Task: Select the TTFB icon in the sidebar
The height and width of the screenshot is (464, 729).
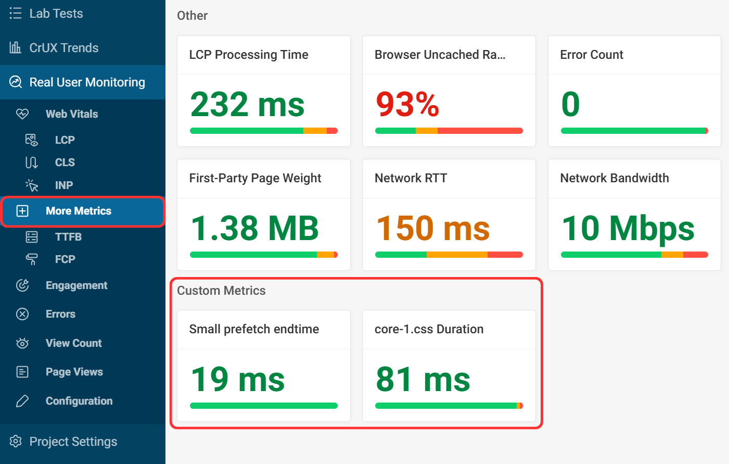Action: 31,236
